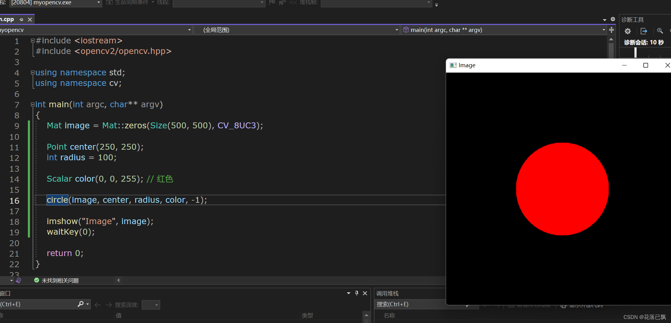The height and width of the screenshot is (323, 671).
Task: Close the bottom-left tool window
Action: click(x=365, y=293)
